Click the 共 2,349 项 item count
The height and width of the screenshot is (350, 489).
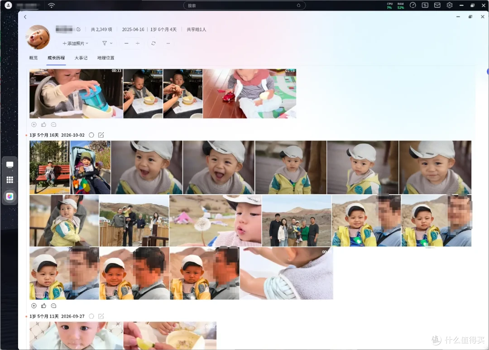(101, 29)
